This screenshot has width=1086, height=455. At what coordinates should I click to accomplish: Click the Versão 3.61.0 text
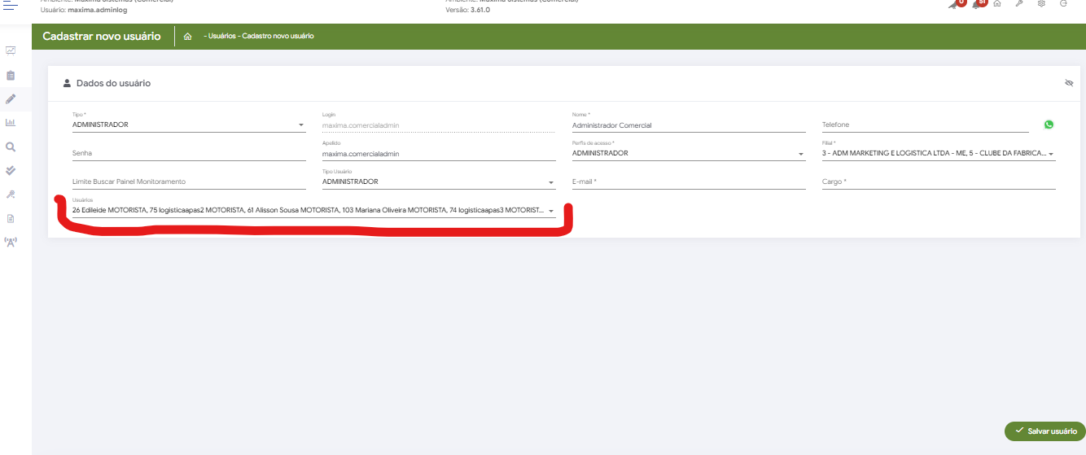click(468, 10)
